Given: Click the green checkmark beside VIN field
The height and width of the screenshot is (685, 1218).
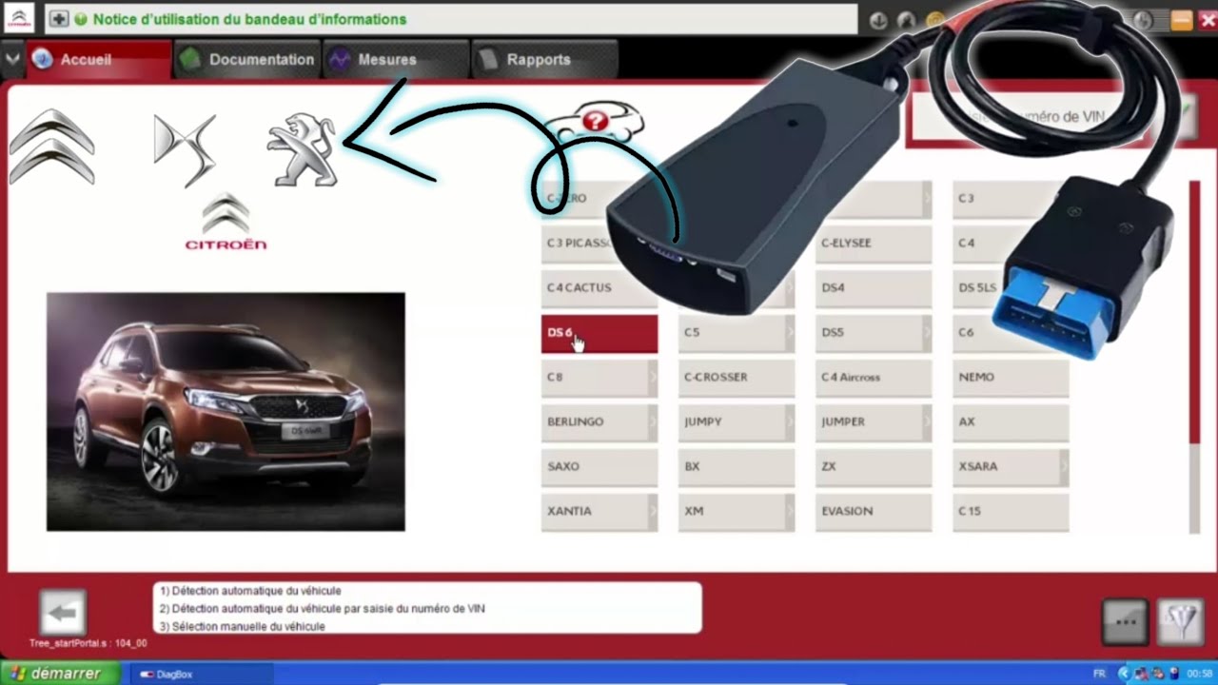Looking at the screenshot, I should click(1185, 116).
